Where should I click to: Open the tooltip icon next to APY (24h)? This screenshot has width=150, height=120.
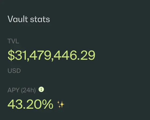click(x=41, y=89)
